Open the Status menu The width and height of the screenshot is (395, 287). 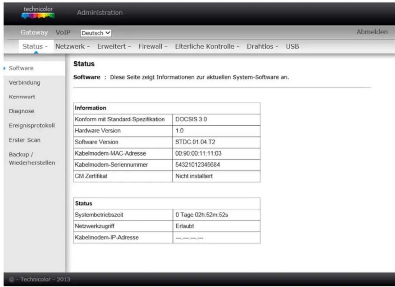[35, 46]
